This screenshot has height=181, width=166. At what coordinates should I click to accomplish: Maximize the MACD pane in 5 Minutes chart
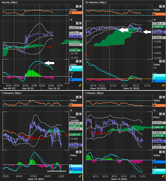pyautogui.click(x=77, y=152)
